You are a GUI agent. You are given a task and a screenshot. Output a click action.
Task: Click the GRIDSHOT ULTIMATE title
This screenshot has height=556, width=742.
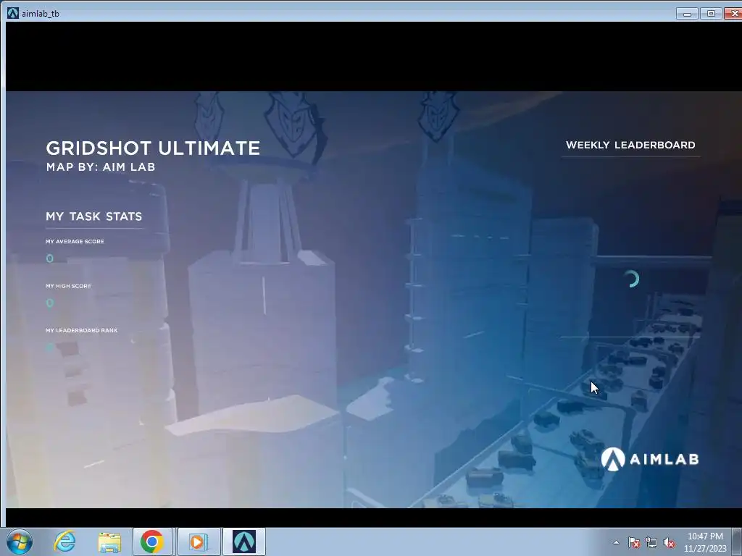click(153, 148)
